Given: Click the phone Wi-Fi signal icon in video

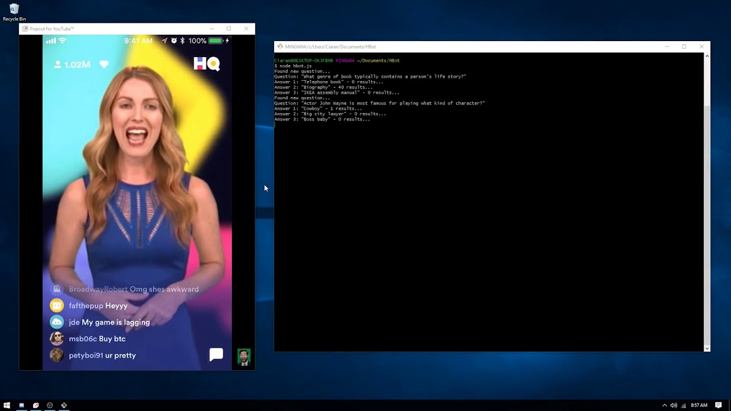Looking at the screenshot, I should tap(63, 41).
